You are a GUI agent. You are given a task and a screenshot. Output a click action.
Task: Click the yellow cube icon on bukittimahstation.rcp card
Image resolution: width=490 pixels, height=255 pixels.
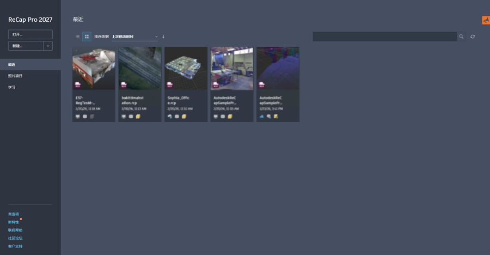point(138,117)
